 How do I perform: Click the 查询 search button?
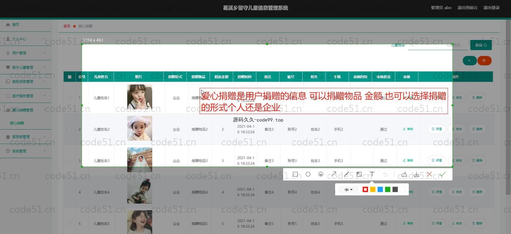click(481, 45)
